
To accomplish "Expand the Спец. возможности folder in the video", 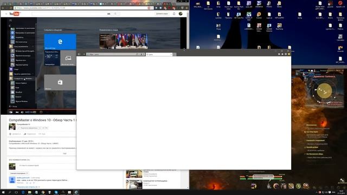I will 22,47.
